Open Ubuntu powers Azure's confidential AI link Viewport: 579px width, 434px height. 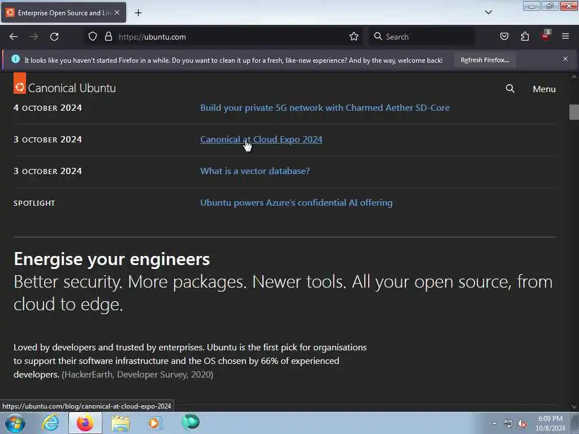click(296, 203)
